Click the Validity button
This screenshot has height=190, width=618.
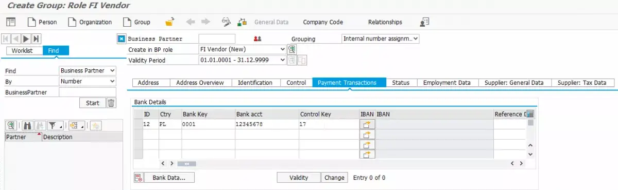[299, 178]
